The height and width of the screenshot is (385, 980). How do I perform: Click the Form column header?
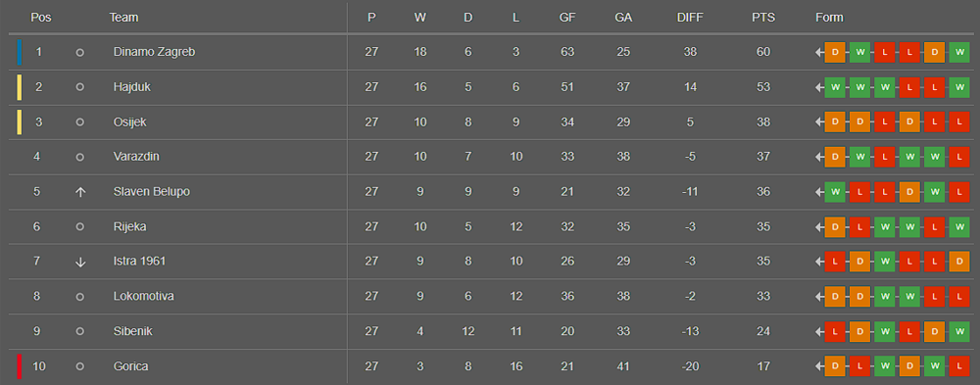click(829, 18)
